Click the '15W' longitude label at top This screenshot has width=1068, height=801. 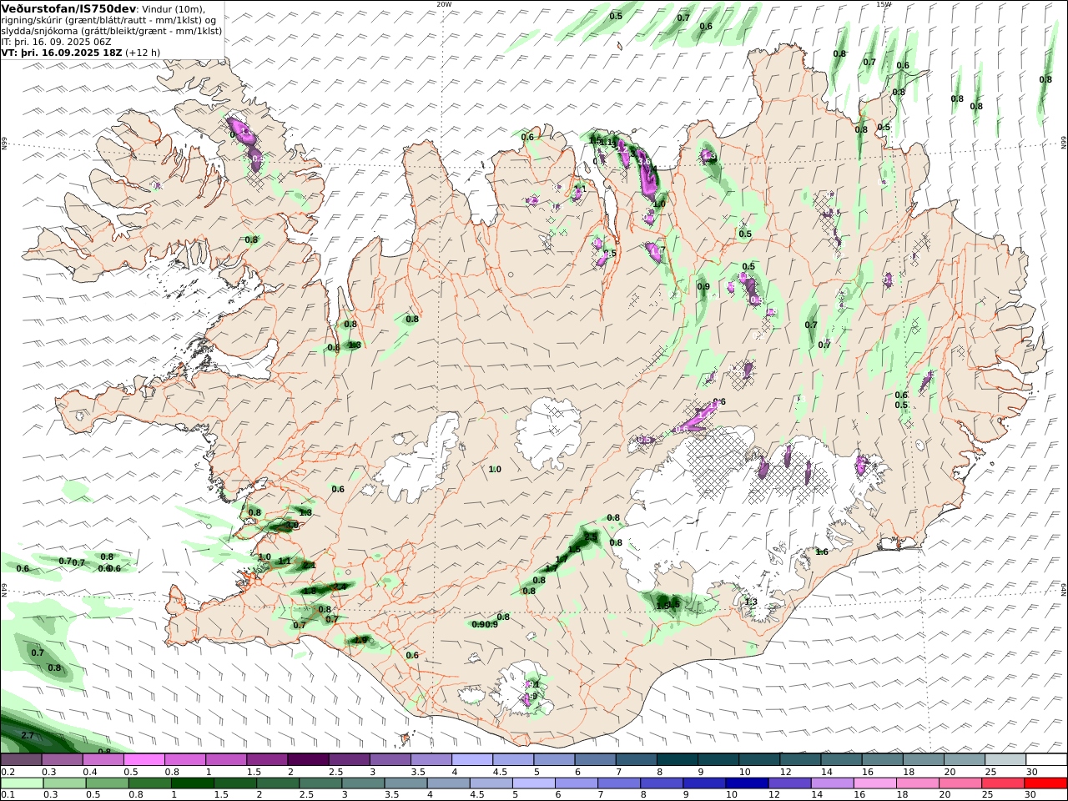(884, 4)
